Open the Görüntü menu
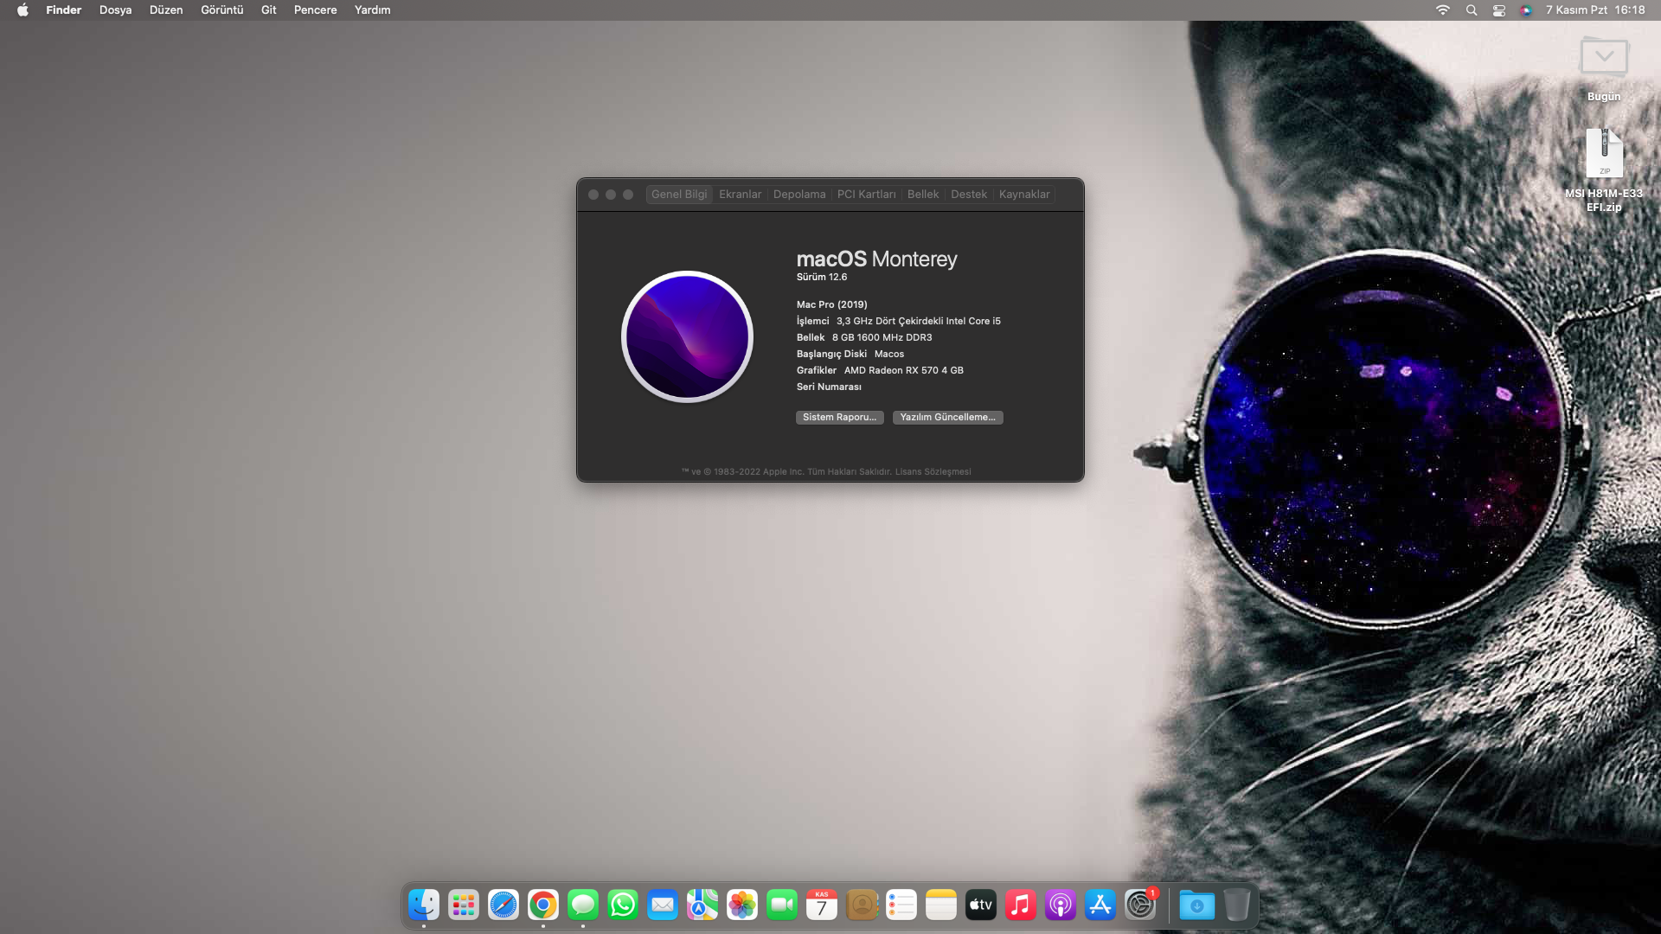1661x934 pixels. [x=221, y=10]
